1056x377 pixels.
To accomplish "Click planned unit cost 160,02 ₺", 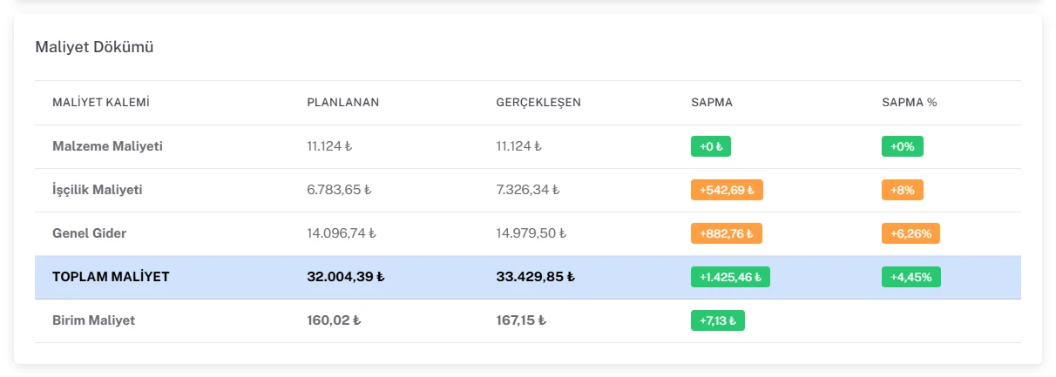I will point(334,320).
